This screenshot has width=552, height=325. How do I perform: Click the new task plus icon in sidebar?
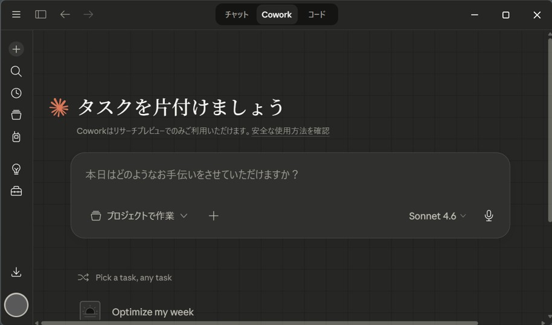click(16, 49)
